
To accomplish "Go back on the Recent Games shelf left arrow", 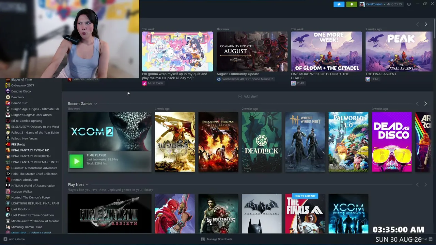I will [x=417, y=104].
